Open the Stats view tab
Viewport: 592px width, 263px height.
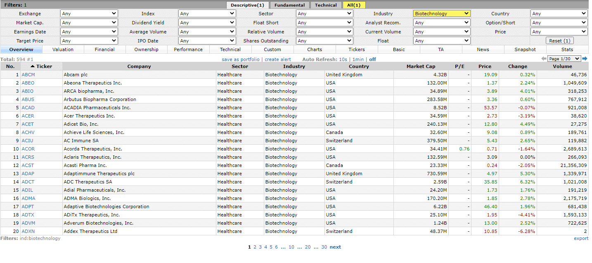point(567,49)
